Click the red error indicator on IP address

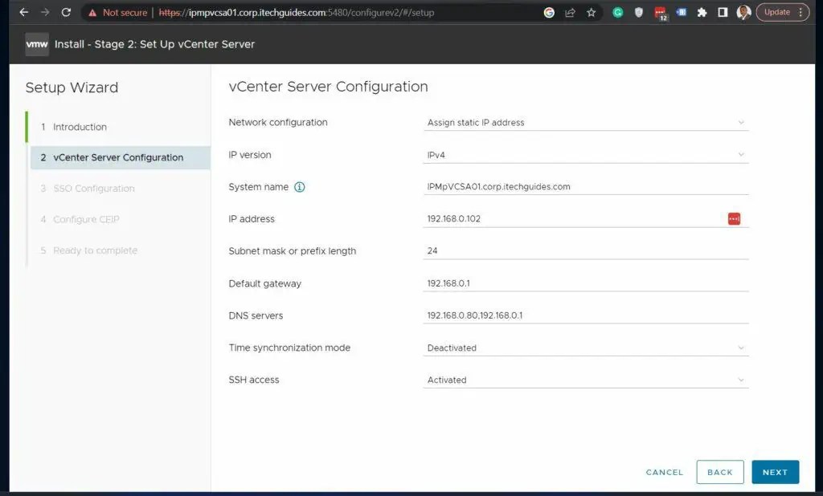point(734,218)
